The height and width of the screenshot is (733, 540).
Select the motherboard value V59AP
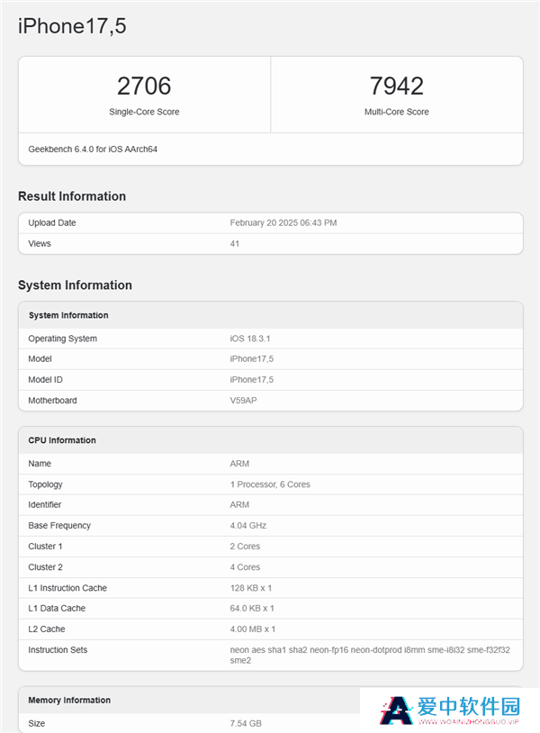pyautogui.click(x=243, y=401)
